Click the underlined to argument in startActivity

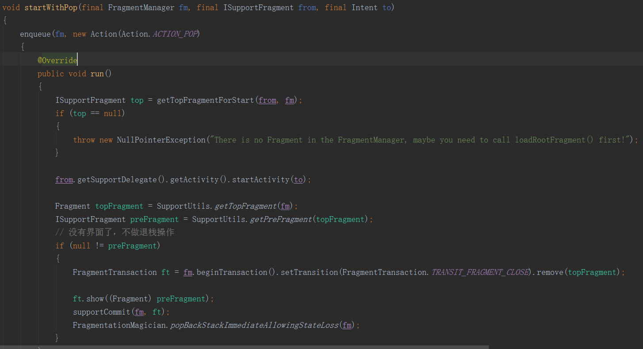point(298,179)
